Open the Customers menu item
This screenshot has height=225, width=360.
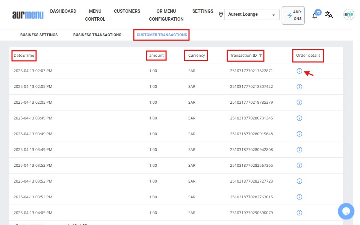(x=127, y=11)
